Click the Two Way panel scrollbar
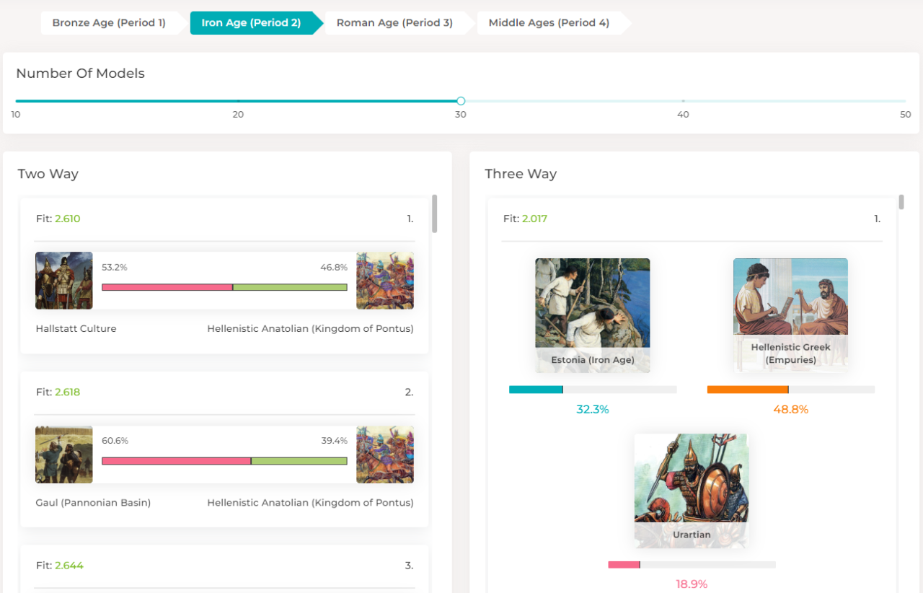 coord(434,214)
